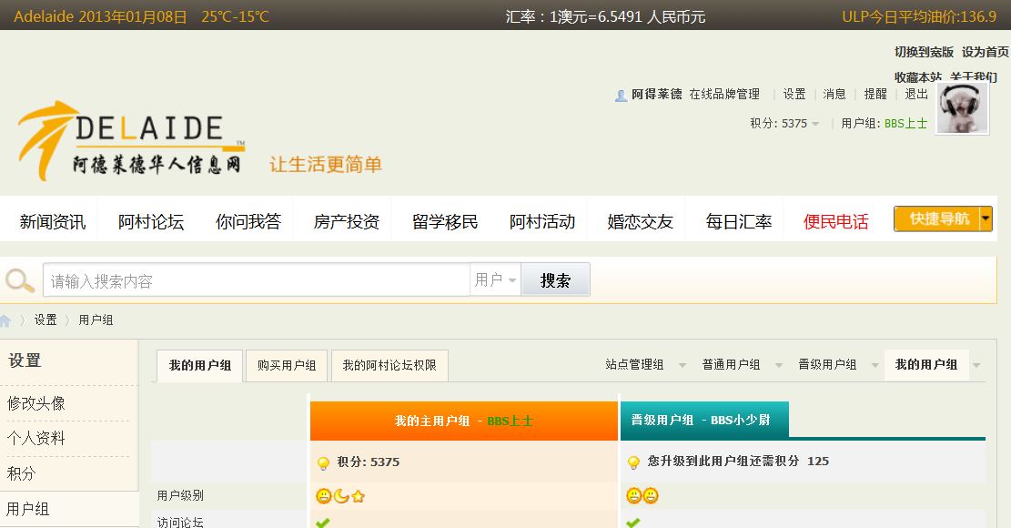The height and width of the screenshot is (528, 1011).
Task: Select 修改头像 in the settings sidebar
Action: point(36,403)
